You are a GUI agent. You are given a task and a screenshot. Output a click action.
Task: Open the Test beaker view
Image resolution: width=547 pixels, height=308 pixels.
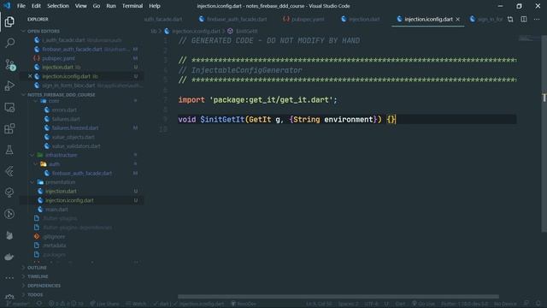[x=9, y=150]
